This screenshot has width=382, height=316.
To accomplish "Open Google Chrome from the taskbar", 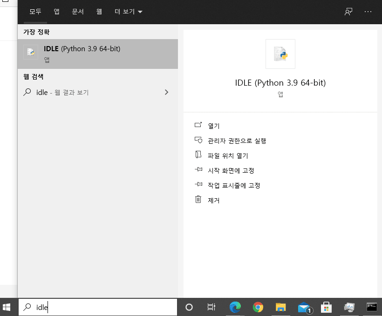I will coord(258,307).
